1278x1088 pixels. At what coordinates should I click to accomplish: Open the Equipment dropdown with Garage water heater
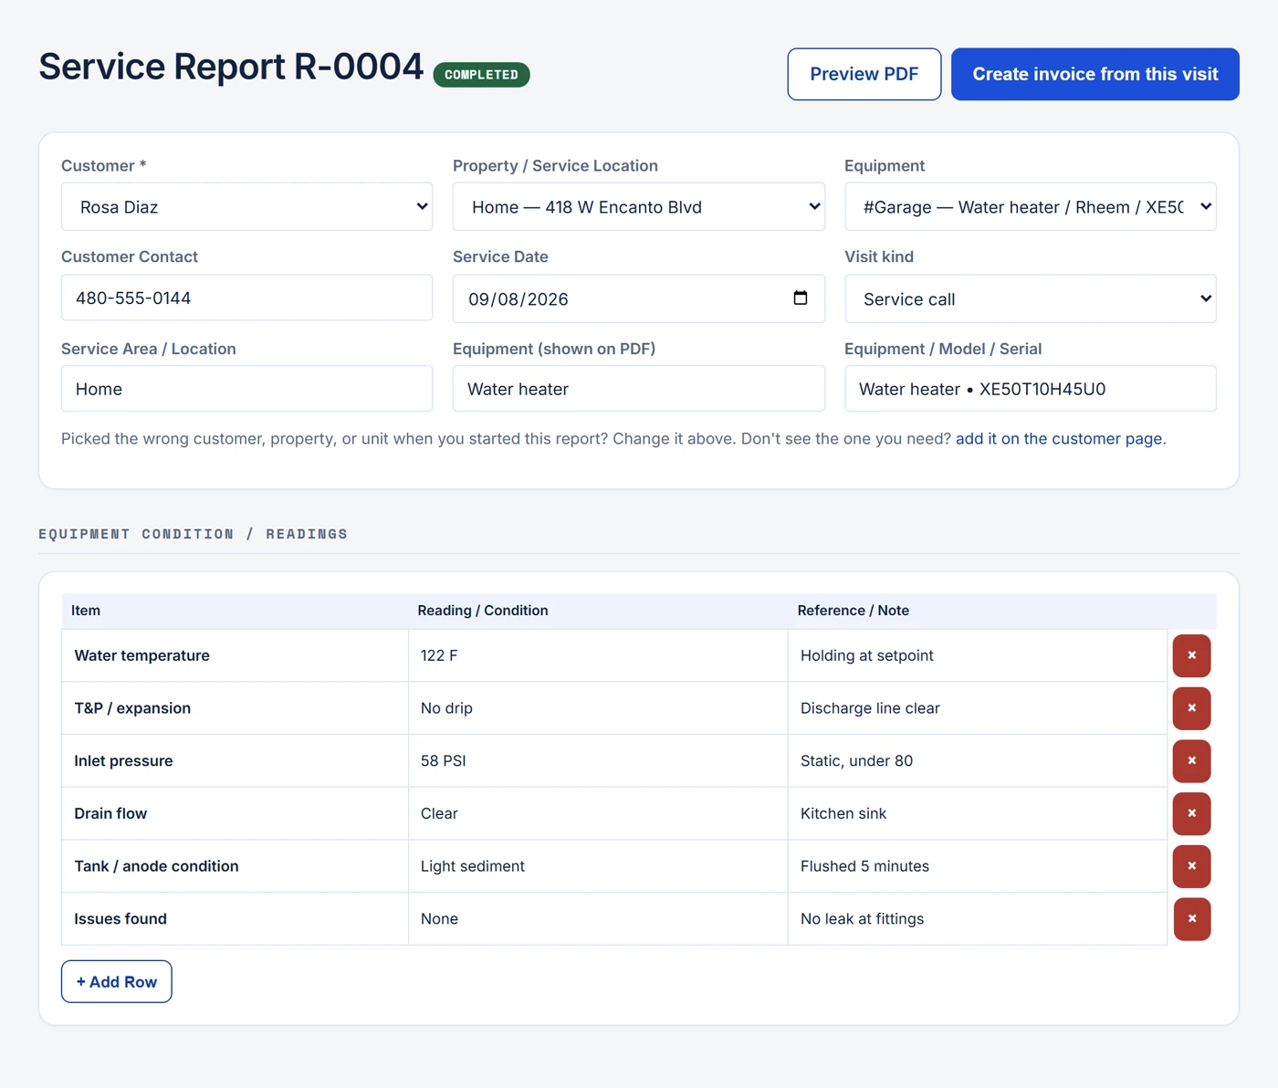click(x=1030, y=206)
